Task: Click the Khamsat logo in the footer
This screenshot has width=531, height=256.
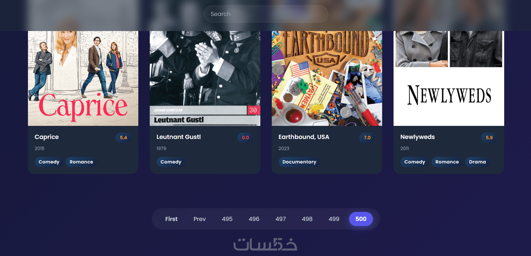Action: 265,244
